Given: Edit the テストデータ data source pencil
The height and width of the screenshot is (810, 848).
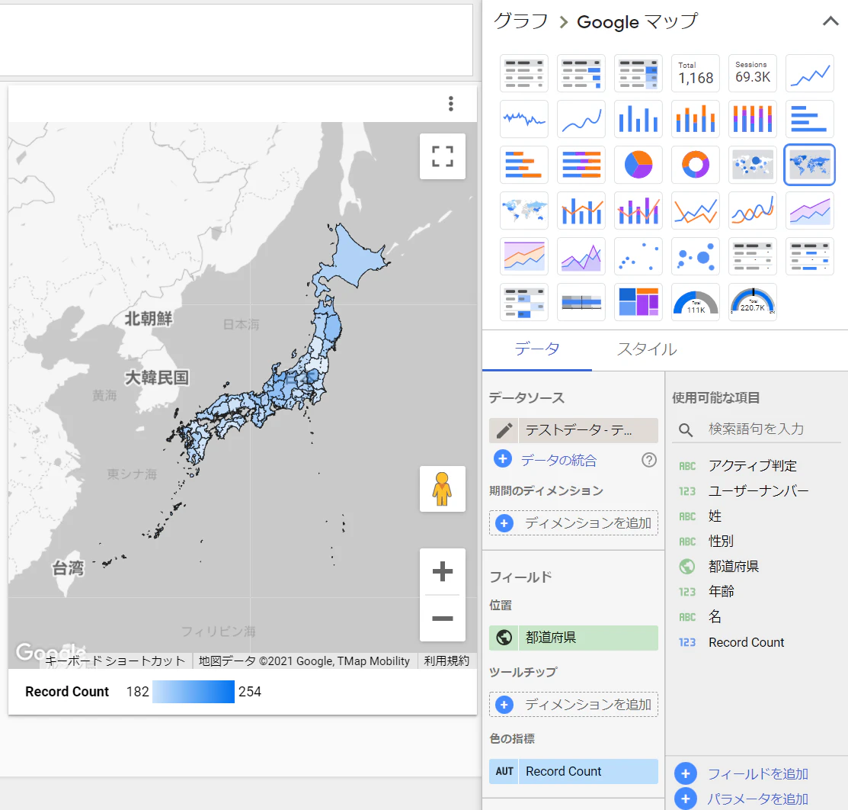Looking at the screenshot, I should pos(504,430).
